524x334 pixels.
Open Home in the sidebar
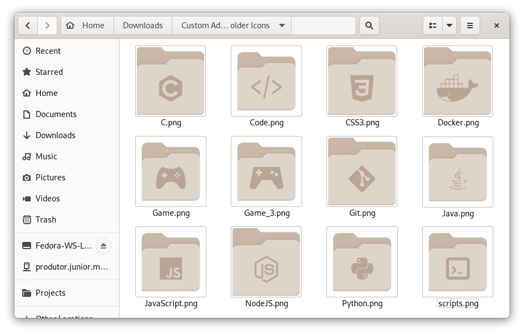pos(67,93)
